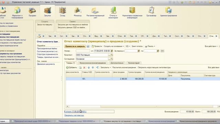Open Комитент lookup magnifier icon
Image resolution: width=220 pixels, height=124 pixels.
pyautogui.click(x=112, y=55)
